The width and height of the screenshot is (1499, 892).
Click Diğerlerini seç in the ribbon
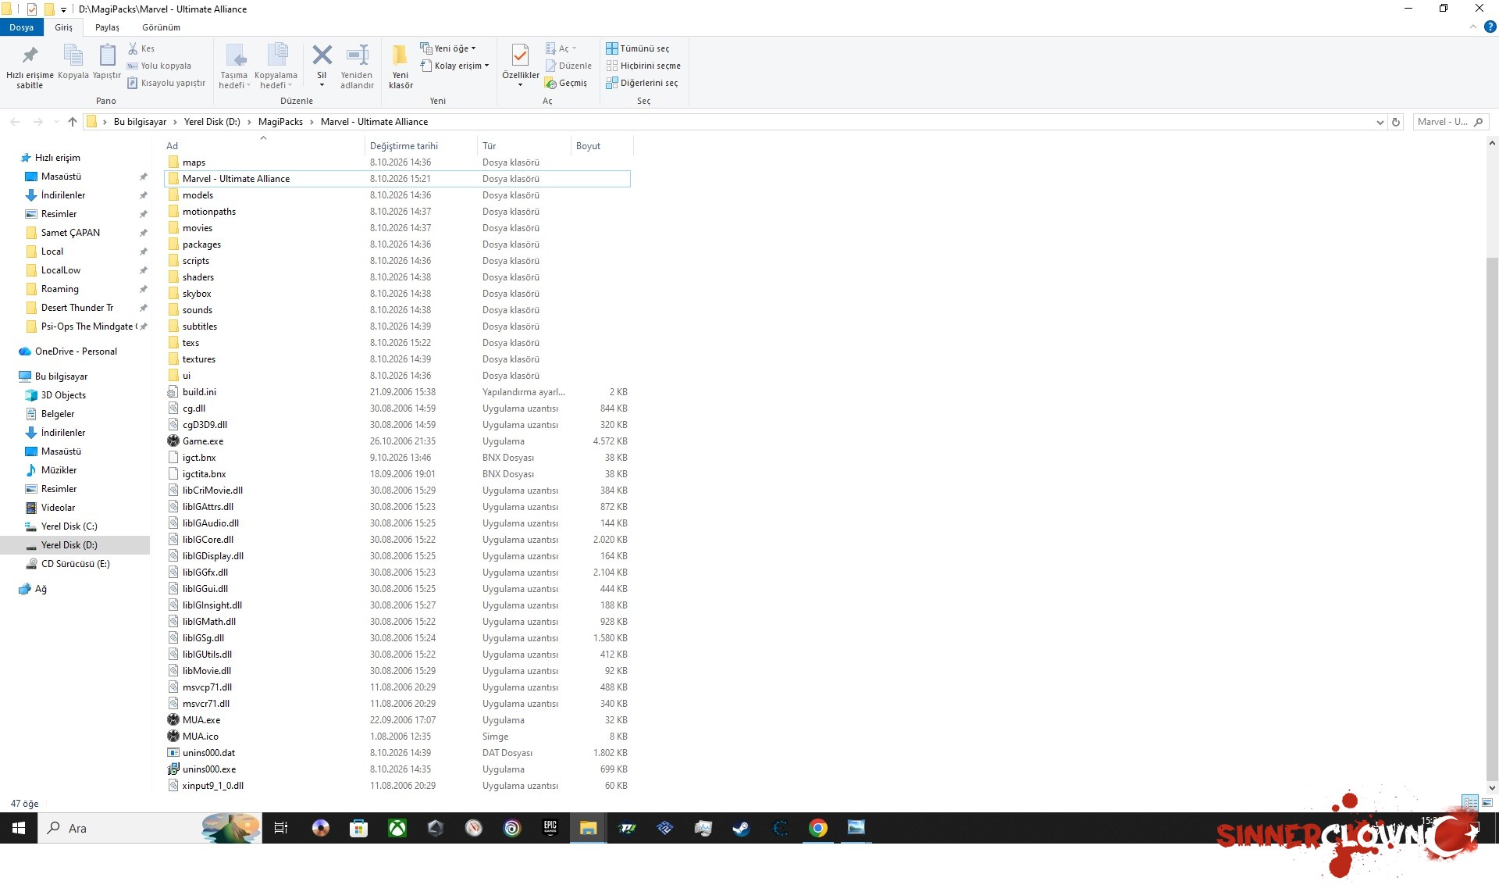pos(642,83)
